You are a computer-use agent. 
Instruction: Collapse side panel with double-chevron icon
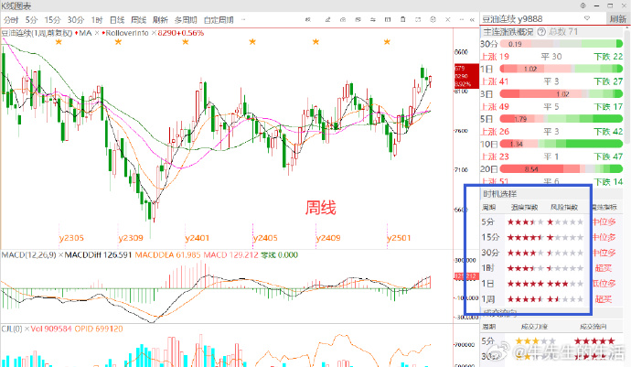472,19
